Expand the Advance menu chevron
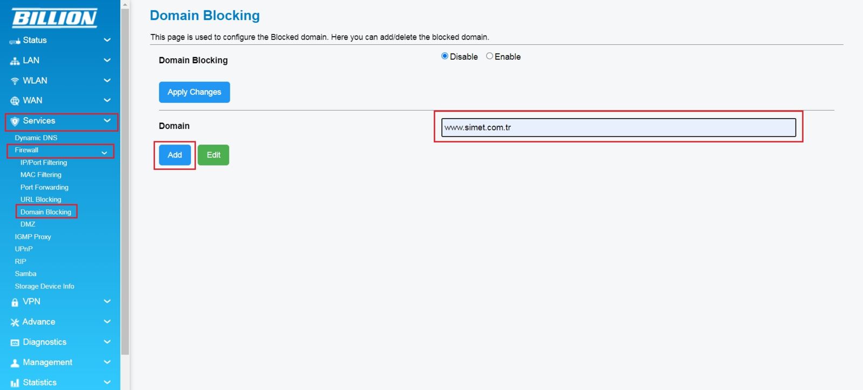This screenshot has width=863, height=390. (107, 321)
